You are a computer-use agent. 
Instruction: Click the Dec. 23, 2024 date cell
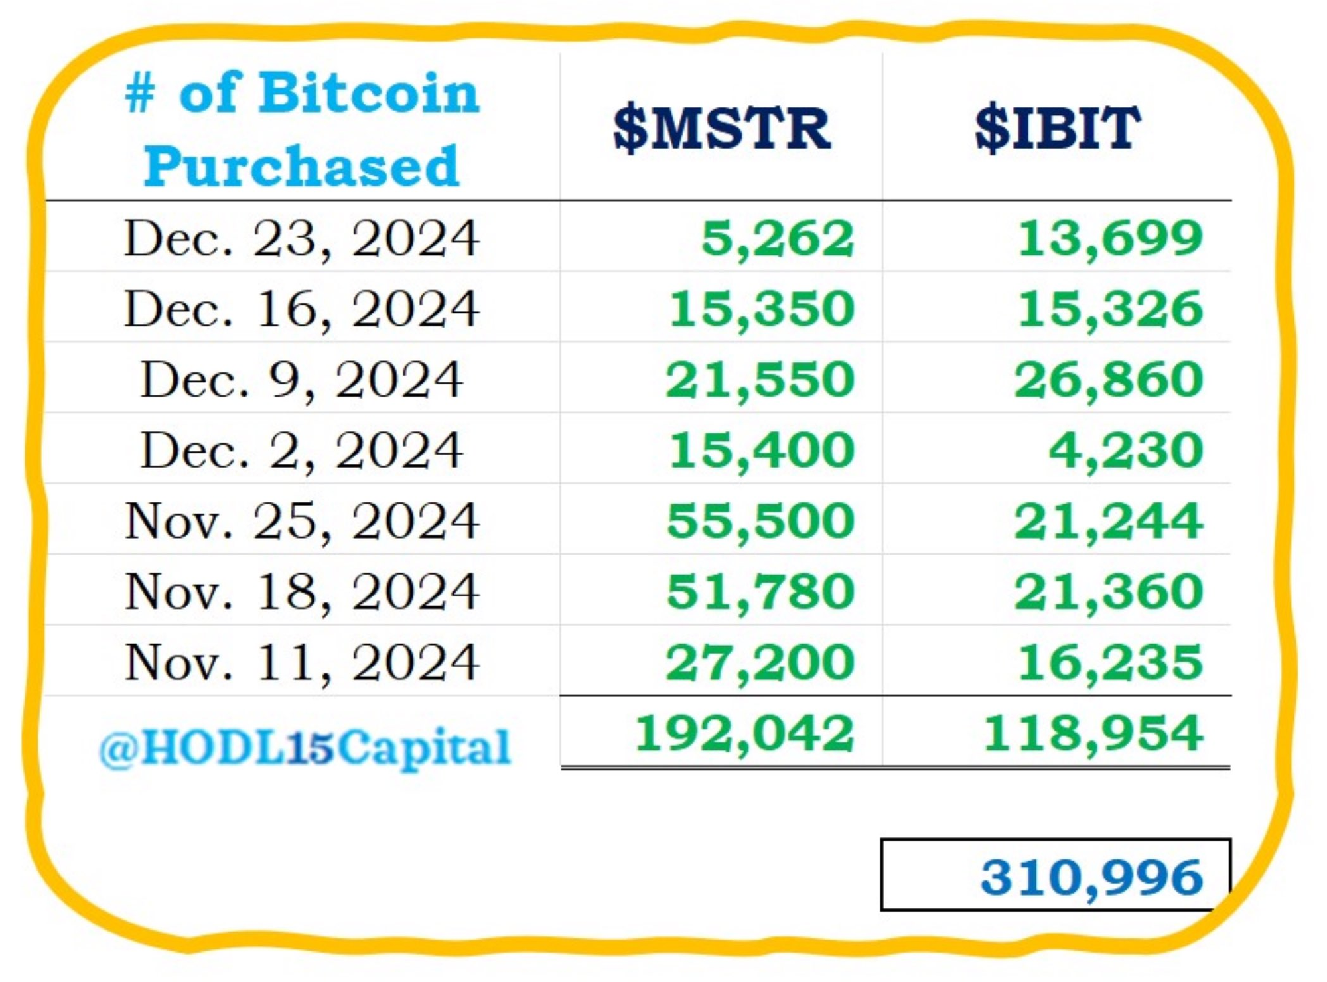click(x=302, y=238)
